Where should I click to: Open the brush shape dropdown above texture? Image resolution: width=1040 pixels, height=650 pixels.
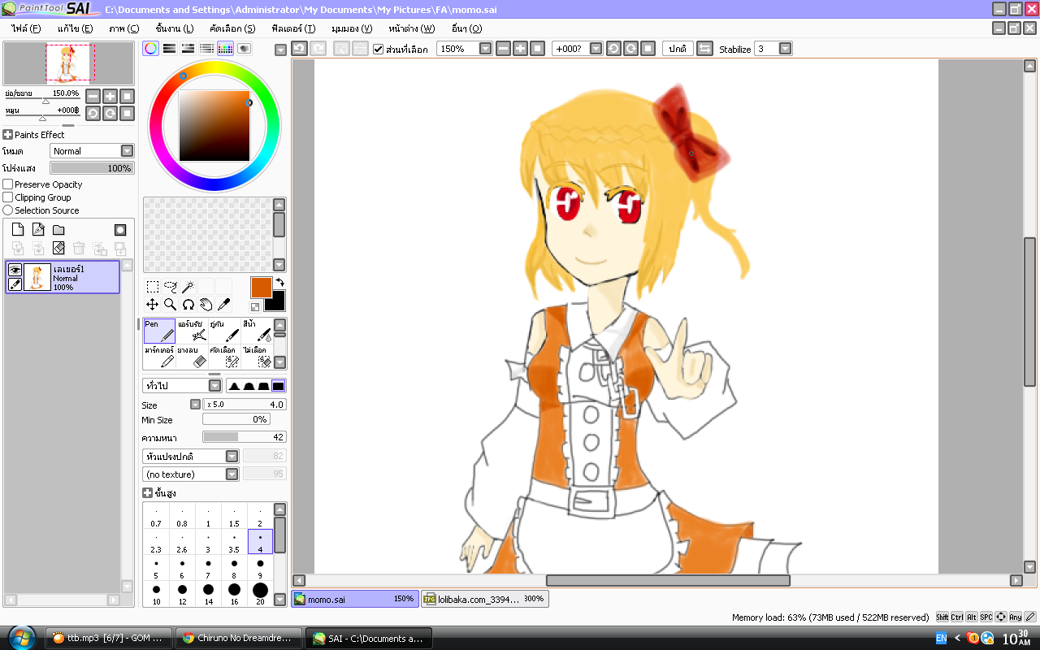click(190, 457)
